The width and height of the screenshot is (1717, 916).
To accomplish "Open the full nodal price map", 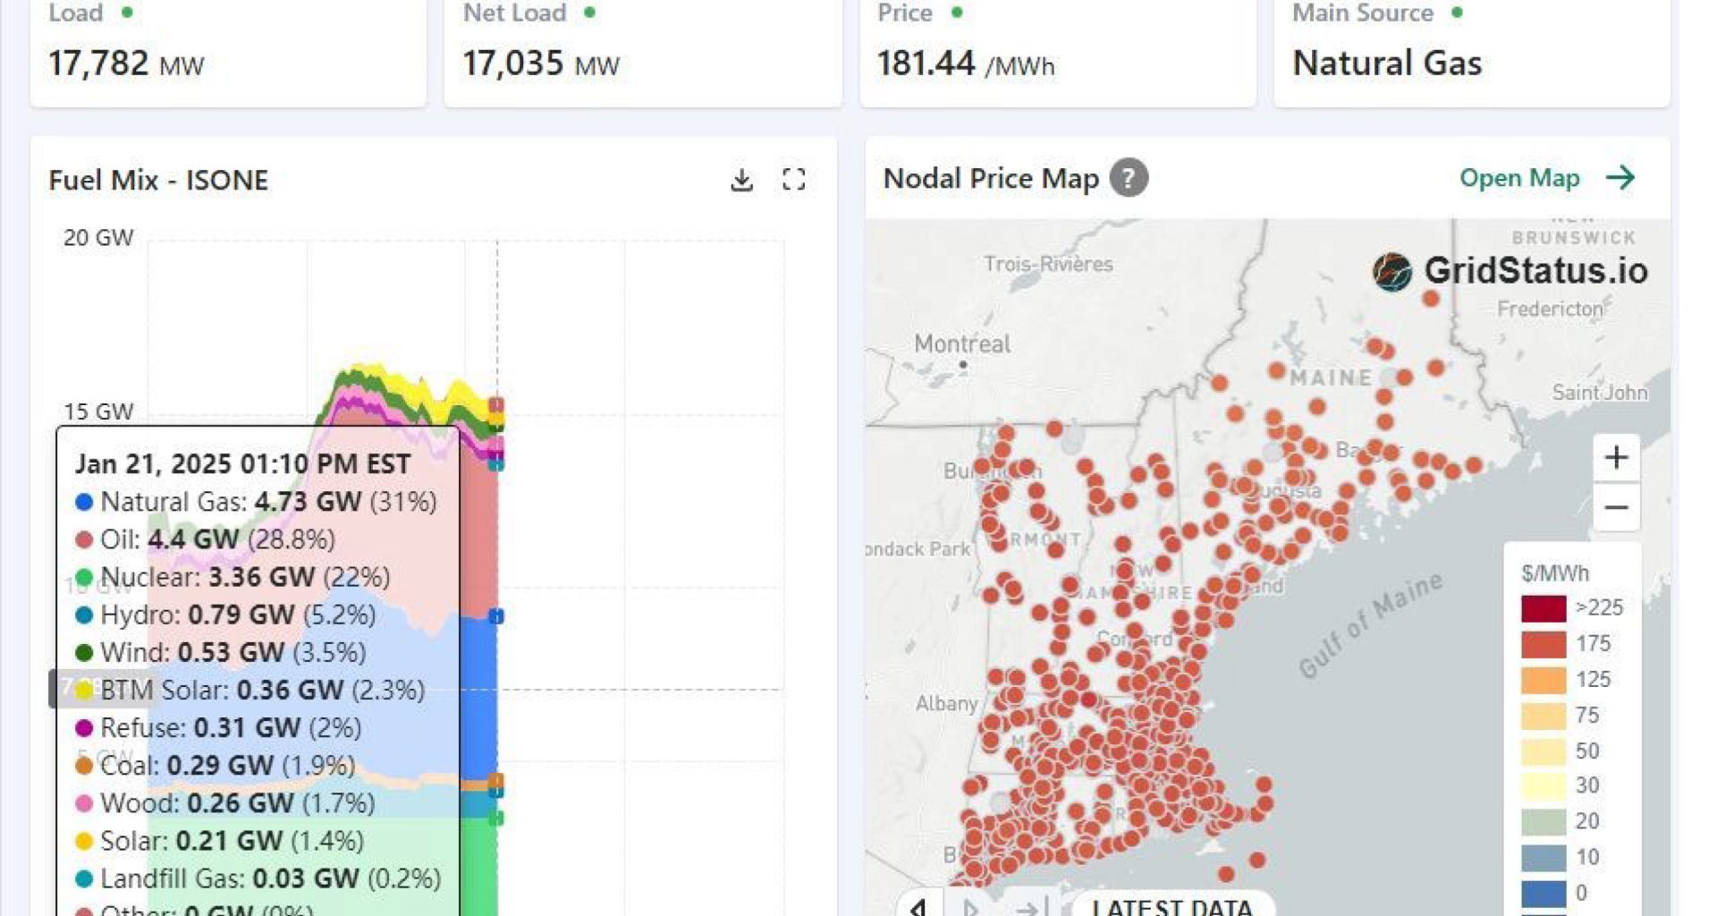I will tap(1519, 178).
